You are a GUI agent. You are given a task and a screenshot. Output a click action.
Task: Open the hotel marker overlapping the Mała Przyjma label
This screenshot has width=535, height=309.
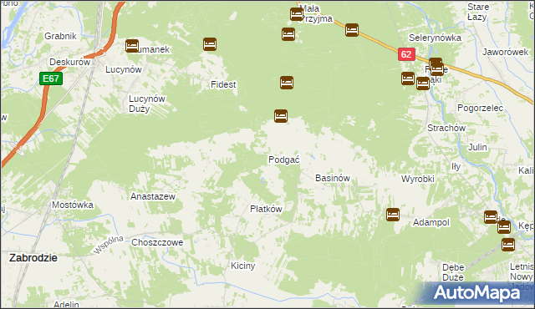[x=297, y=14]
